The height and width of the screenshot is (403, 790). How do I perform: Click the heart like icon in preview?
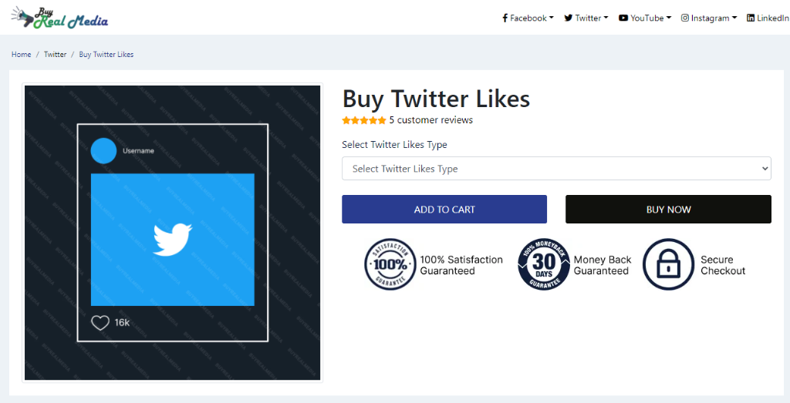click(x=100, y=323)
